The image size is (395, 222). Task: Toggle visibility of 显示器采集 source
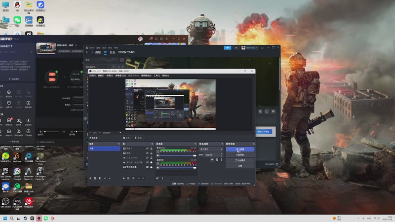click(x=147, y=167)
